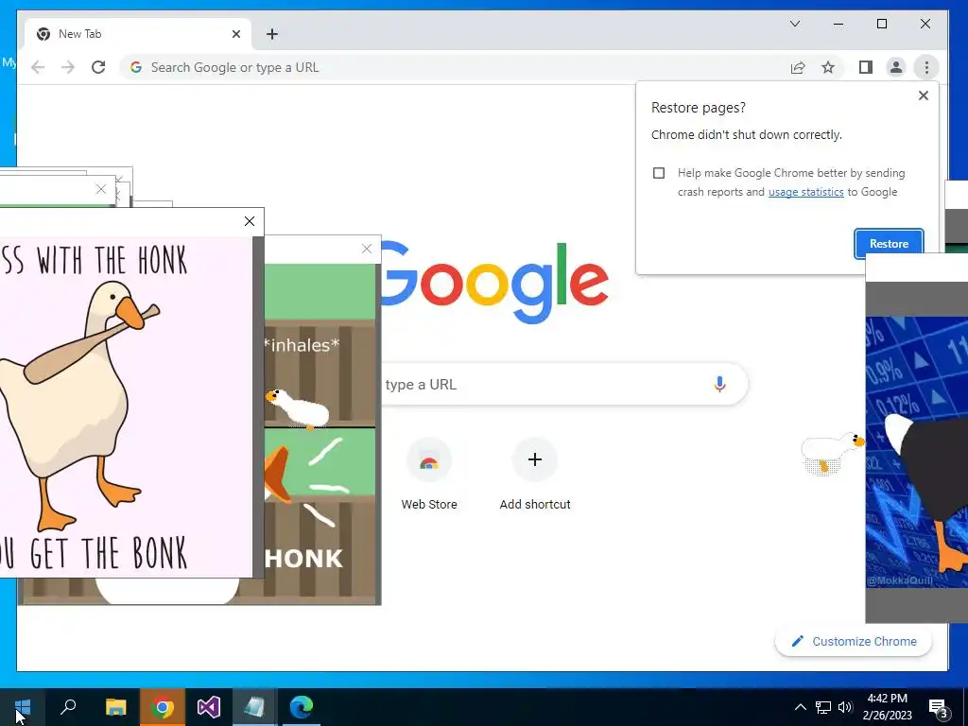Check the crash reports checkbox
This screenshot has width=968, height=726.
pyautogui.click(x=659, y=173)
